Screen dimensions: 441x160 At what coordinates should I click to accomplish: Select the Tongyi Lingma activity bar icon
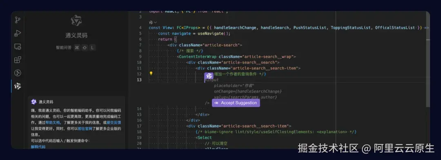(18, 86)
